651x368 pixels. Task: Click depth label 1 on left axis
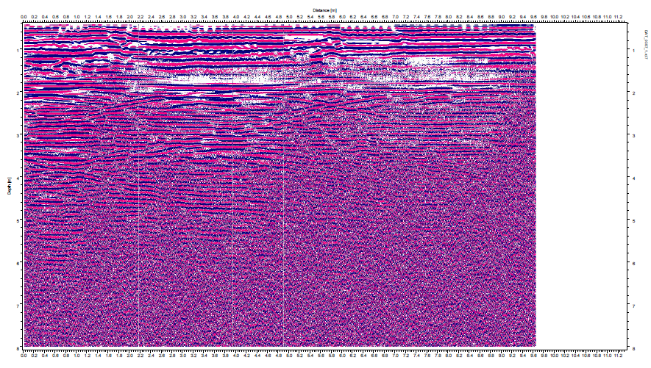pos(18,51)
